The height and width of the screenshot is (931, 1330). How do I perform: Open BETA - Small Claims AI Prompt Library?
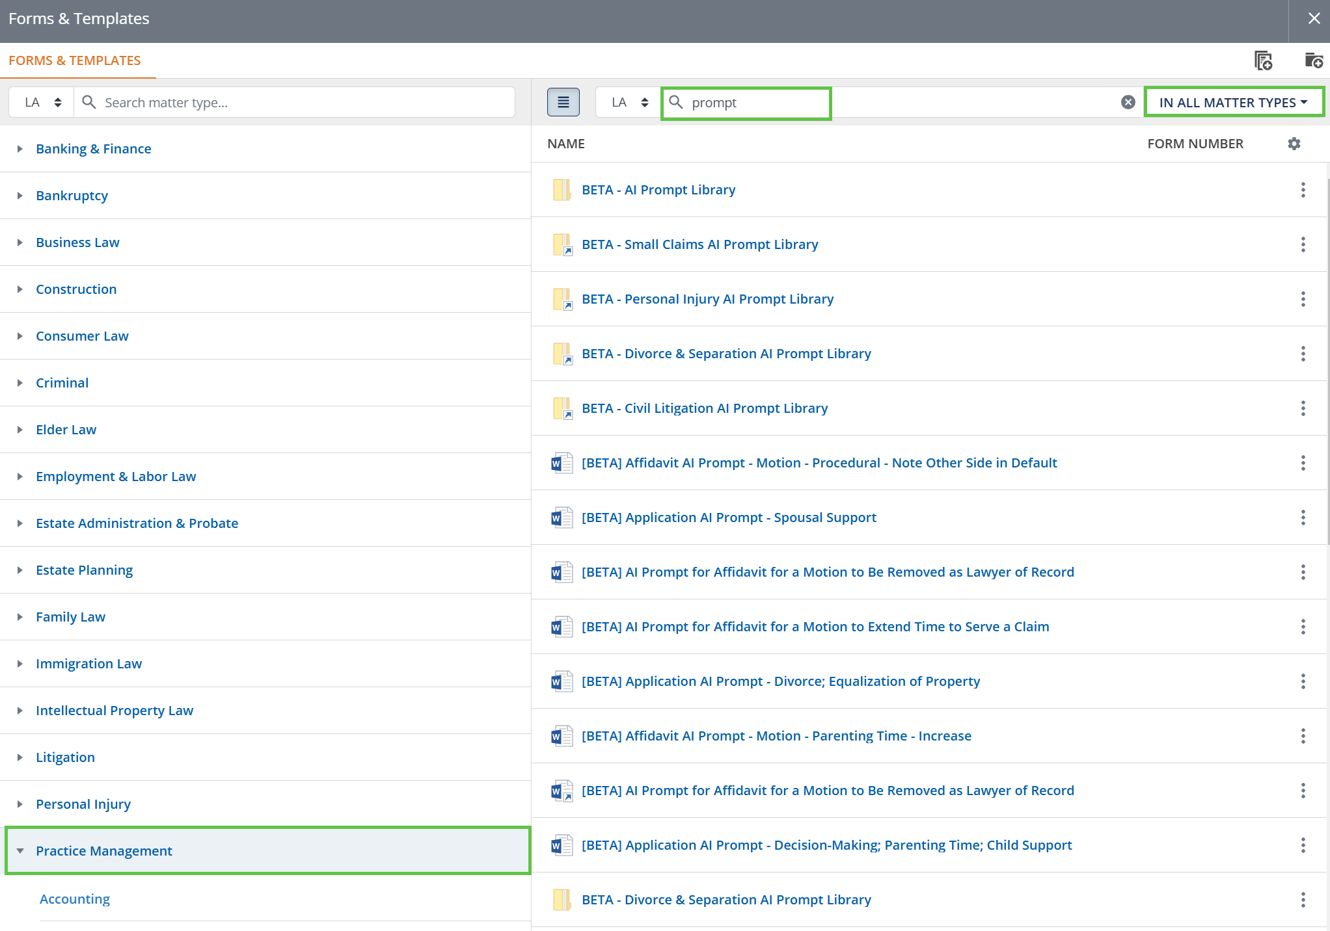pyautogui.click(x=699, y=244)
